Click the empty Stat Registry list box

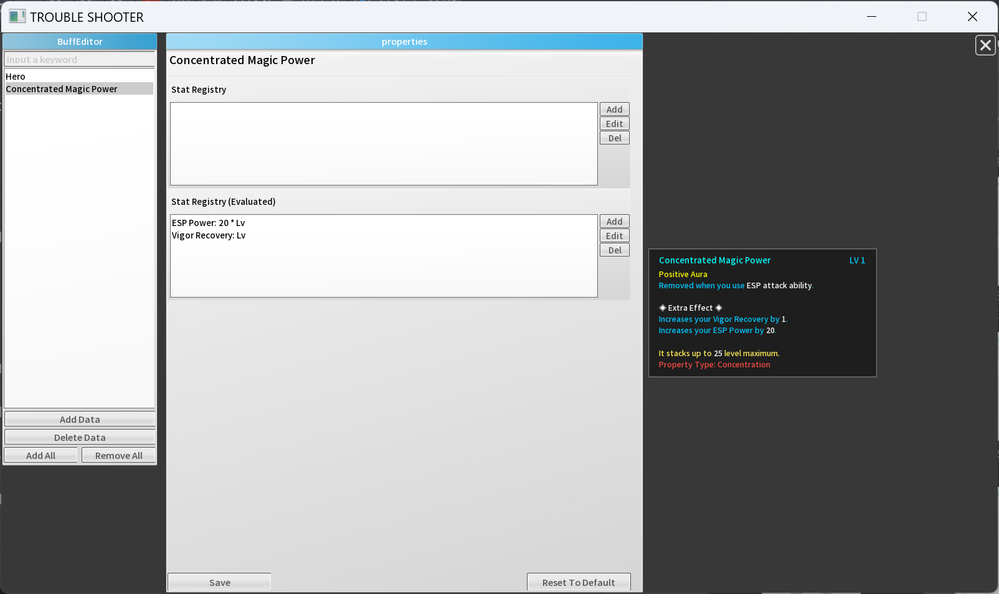[x=384, y=144]
